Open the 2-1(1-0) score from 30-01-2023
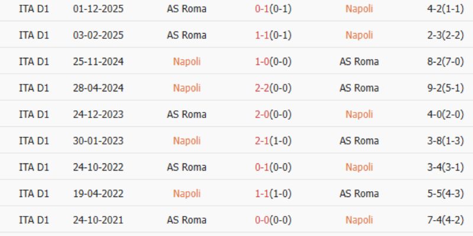Viewport: 473px width, 236px height. [273, 140]
